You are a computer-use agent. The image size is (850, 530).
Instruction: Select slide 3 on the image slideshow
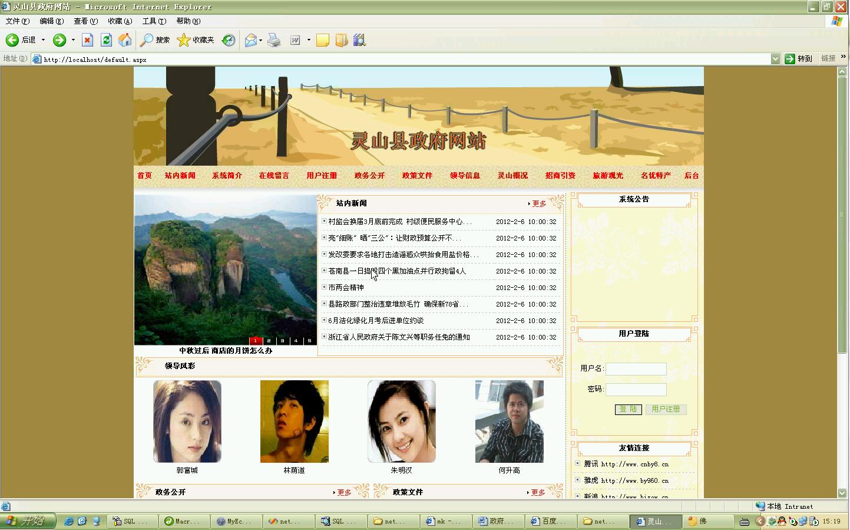click(x=282, y=341)
